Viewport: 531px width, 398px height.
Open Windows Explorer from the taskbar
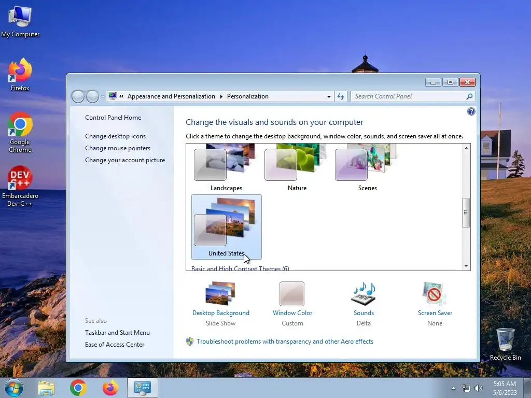(x=46, y=388)
